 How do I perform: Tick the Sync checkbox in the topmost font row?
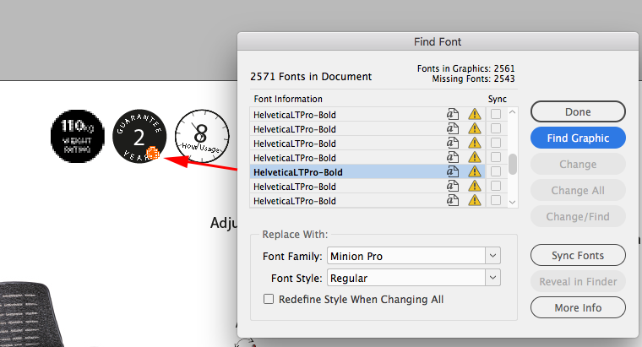496,115
